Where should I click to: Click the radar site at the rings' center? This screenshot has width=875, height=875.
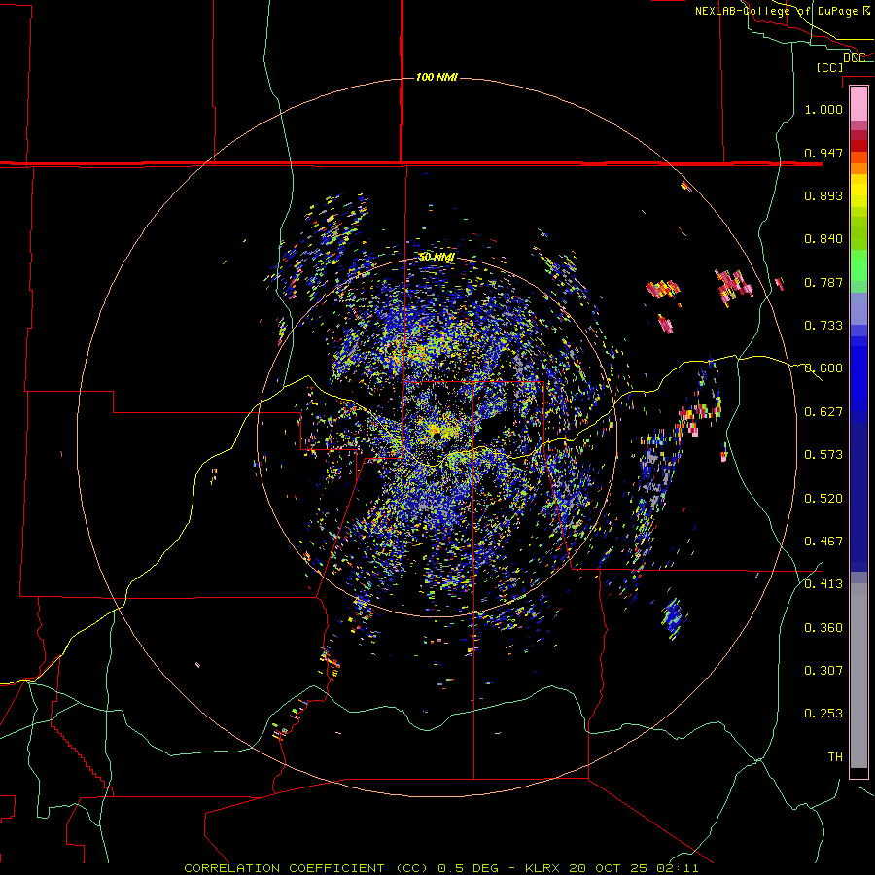(437, 437)
